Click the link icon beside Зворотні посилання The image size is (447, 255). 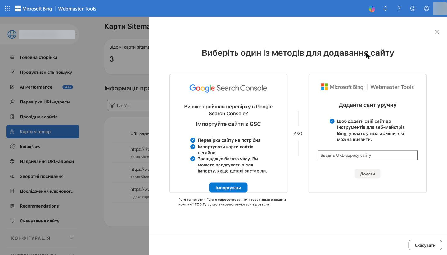pos(12,176)
